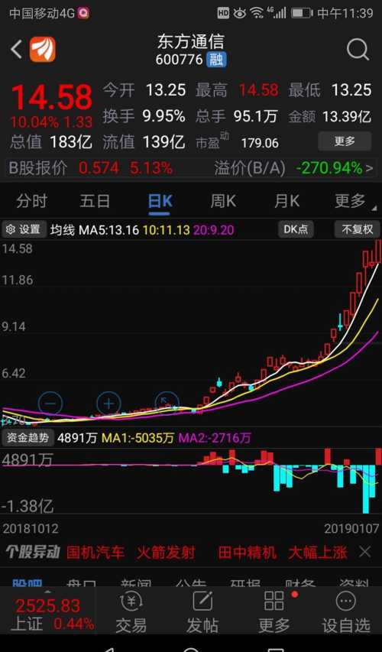Open 更多 grid icon in bottom bar
The width and height of the screenshot is (382, 652).
tap(274, 612)
